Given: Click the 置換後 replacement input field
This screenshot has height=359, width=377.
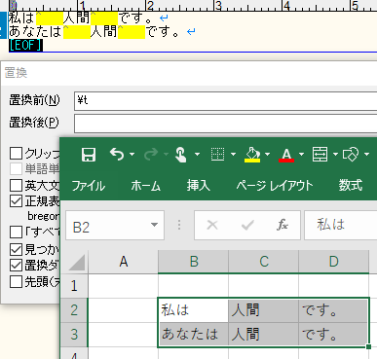Looking at the screenshot, I should tap(226, 124).
